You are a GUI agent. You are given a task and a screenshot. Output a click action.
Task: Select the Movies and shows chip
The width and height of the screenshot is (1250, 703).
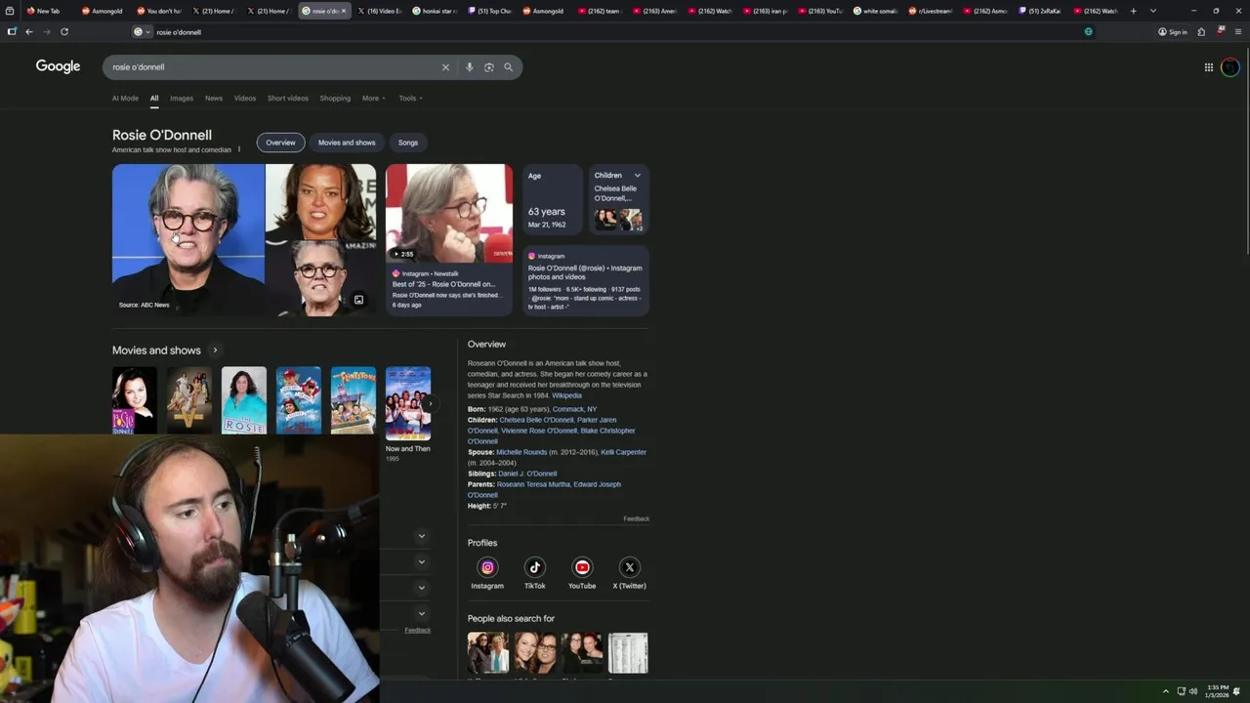point(347,143)
